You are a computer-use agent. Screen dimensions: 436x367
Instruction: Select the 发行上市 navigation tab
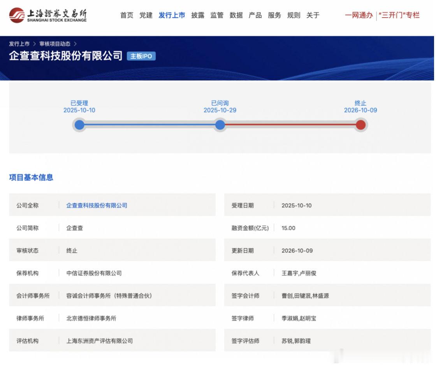tap(172, 15)
